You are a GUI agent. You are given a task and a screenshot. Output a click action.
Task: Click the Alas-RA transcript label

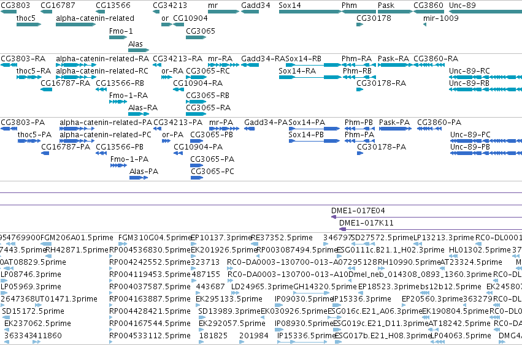143,108
